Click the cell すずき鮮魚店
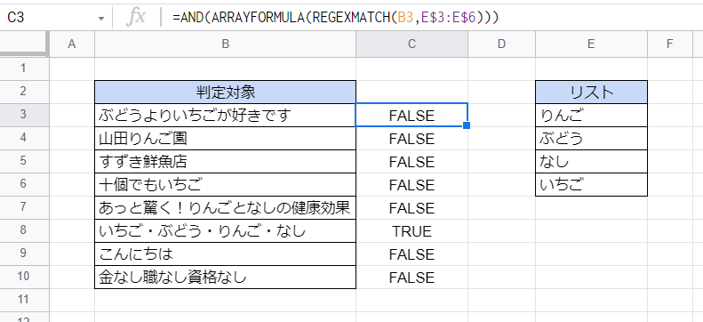The width and height of the screenshot is (703, 322). point(226,162)
